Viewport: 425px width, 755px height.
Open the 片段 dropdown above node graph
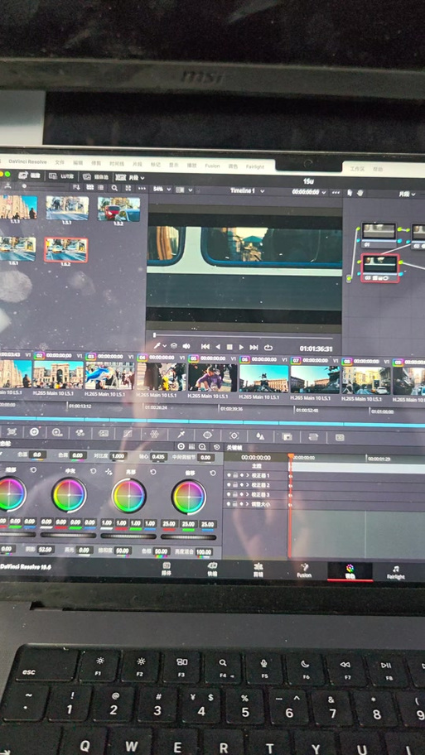(406, 194)
